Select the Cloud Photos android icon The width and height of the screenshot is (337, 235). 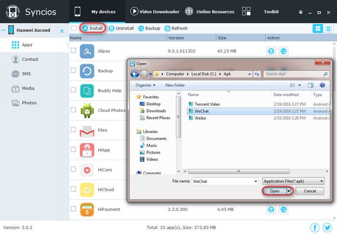coord(87,111)
